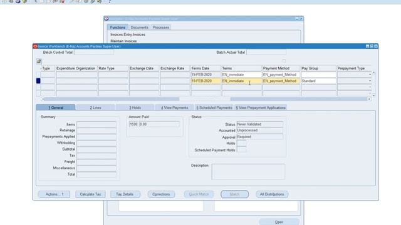The height and width of the screenshot is (225, 401).
Task: Click the Total summary field
Action: 96,174
